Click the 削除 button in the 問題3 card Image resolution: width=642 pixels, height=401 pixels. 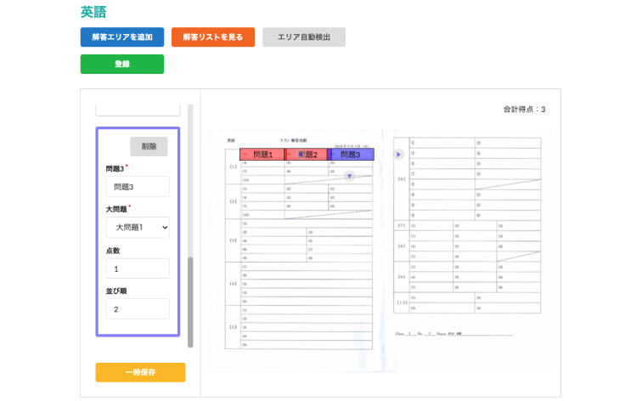pos(149,146)
